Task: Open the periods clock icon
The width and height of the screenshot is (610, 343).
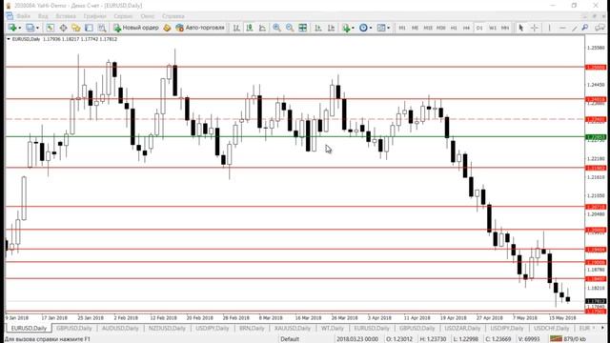Action: [363, 28]
